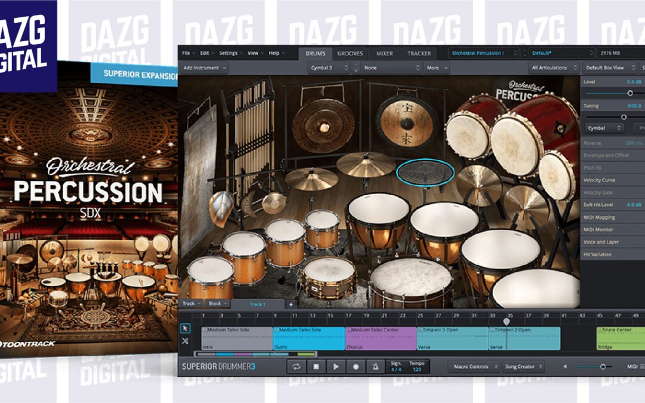The width and height of the screenshot is (645, 403).
Task: Click the Level slider handle
Action: pos(630,93)
